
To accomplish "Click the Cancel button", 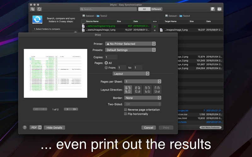I will (x=148, y=128).
